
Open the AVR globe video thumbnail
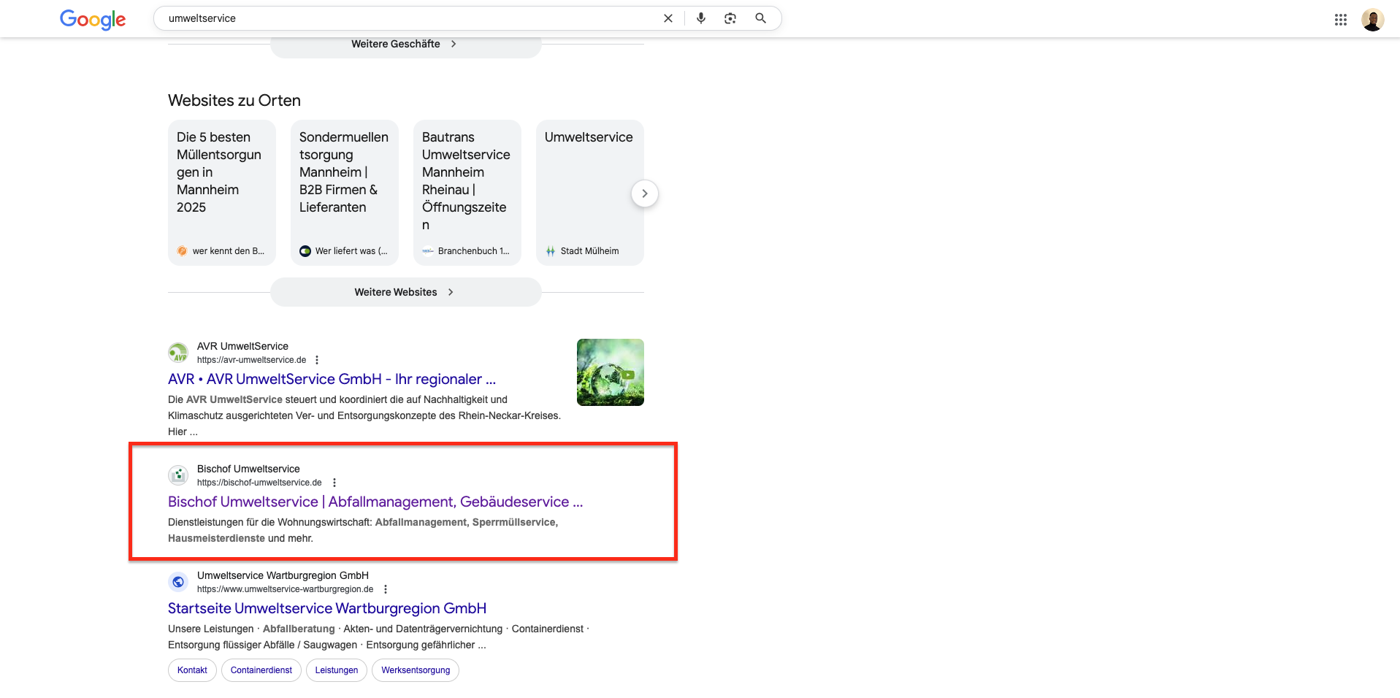611,372
